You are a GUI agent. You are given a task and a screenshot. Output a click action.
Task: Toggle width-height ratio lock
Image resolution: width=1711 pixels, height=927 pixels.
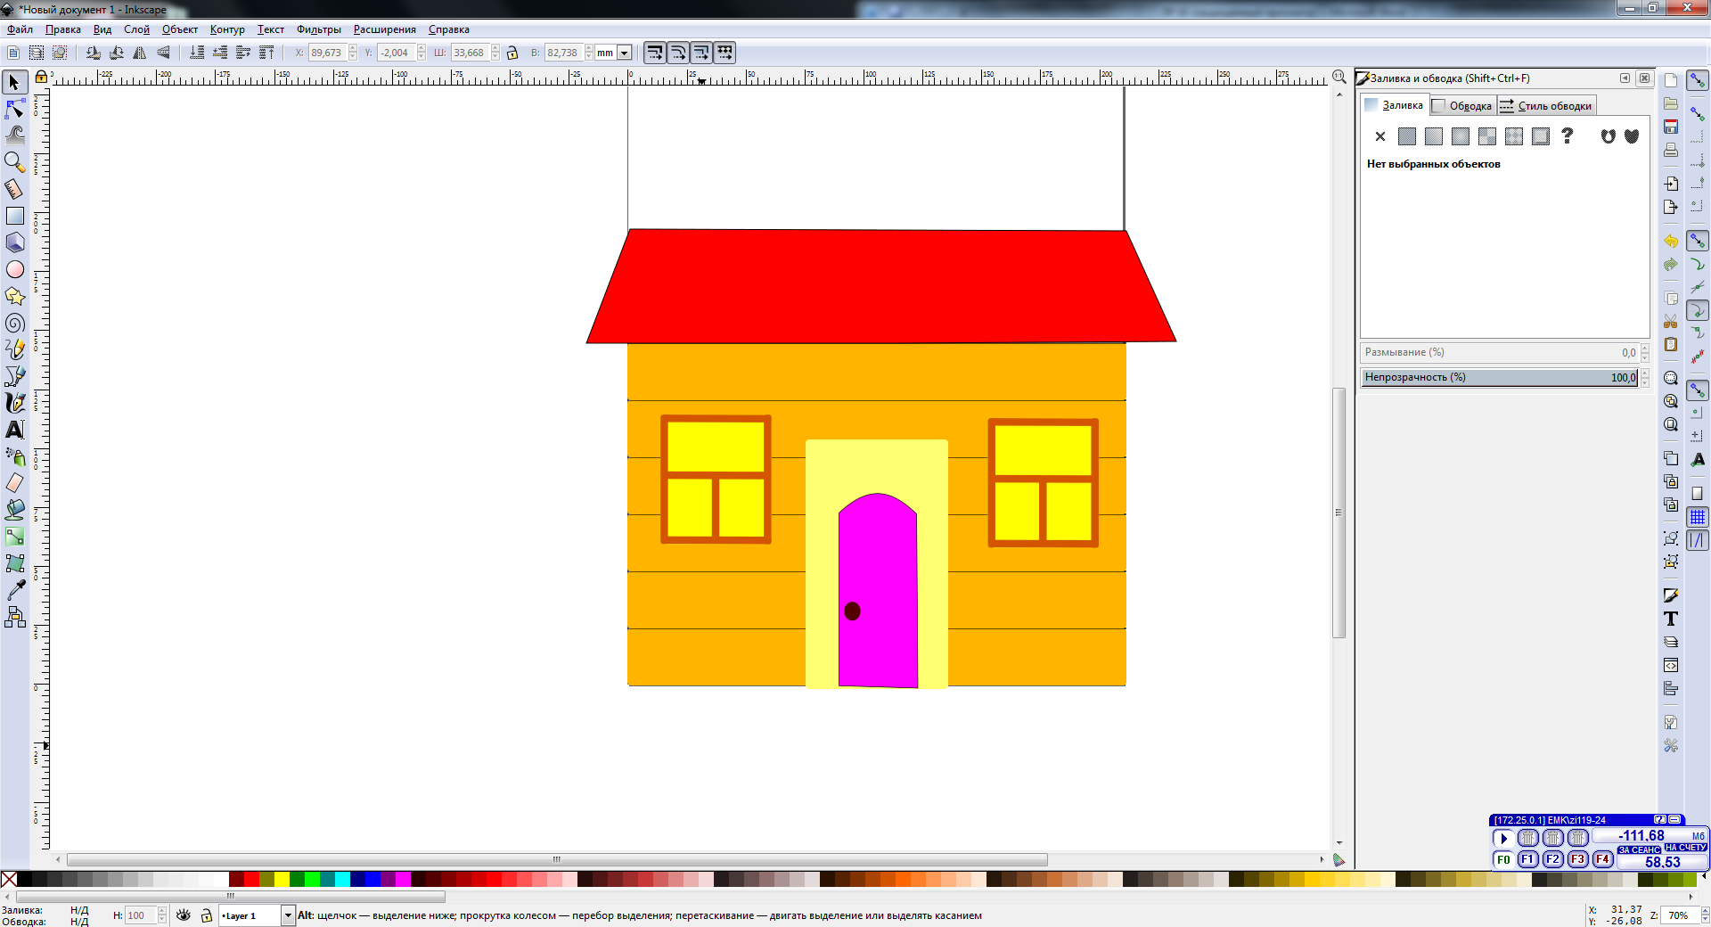point(512,53)
